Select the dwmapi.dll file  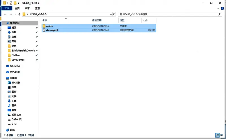tap(52, 30)
